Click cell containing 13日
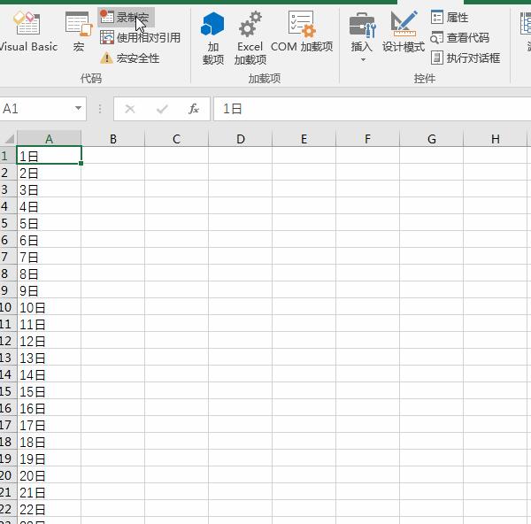The image size is (531, 524). pyautogui.click(x=49, y=357)
